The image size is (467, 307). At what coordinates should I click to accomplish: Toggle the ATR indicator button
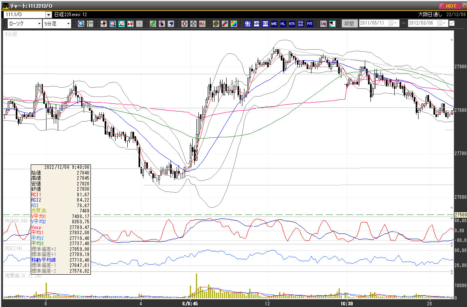click(x=292, y=24)
